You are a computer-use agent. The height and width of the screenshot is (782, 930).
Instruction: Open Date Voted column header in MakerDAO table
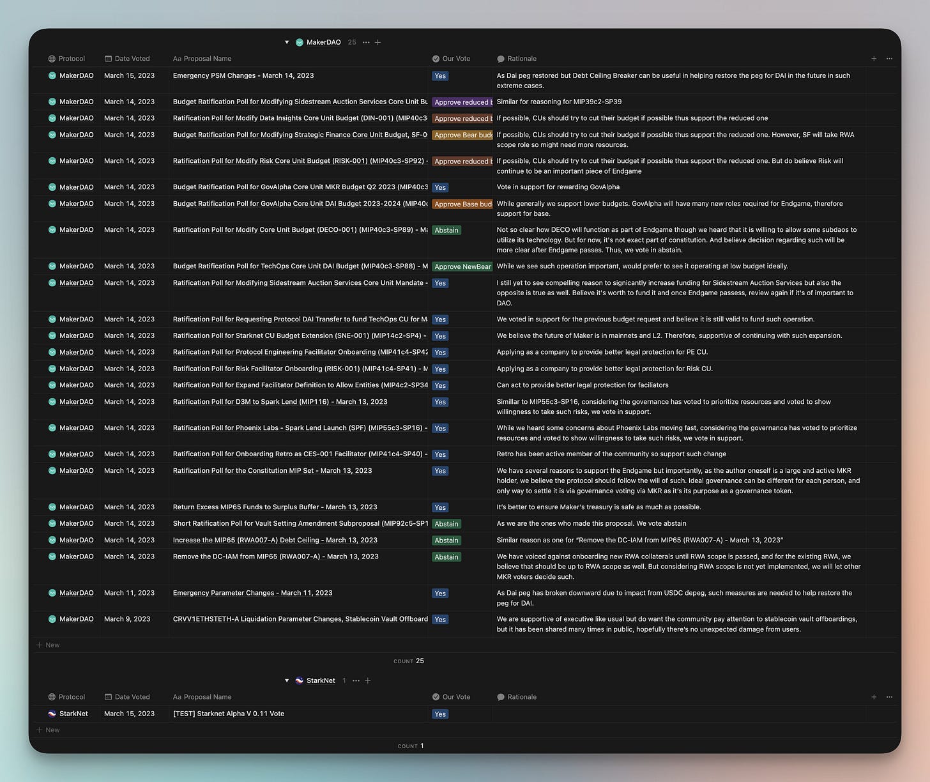[127, 59]
